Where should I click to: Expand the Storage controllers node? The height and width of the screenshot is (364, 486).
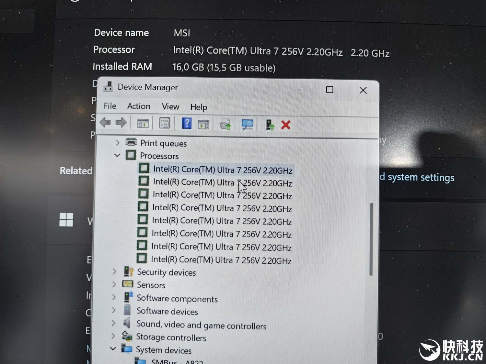113,336
